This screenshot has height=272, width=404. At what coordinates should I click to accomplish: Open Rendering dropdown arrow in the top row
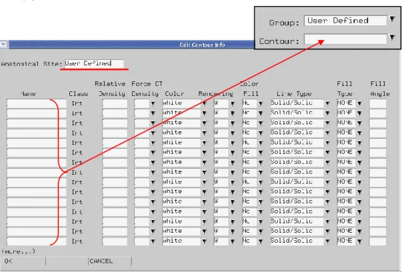click(233, 103)
